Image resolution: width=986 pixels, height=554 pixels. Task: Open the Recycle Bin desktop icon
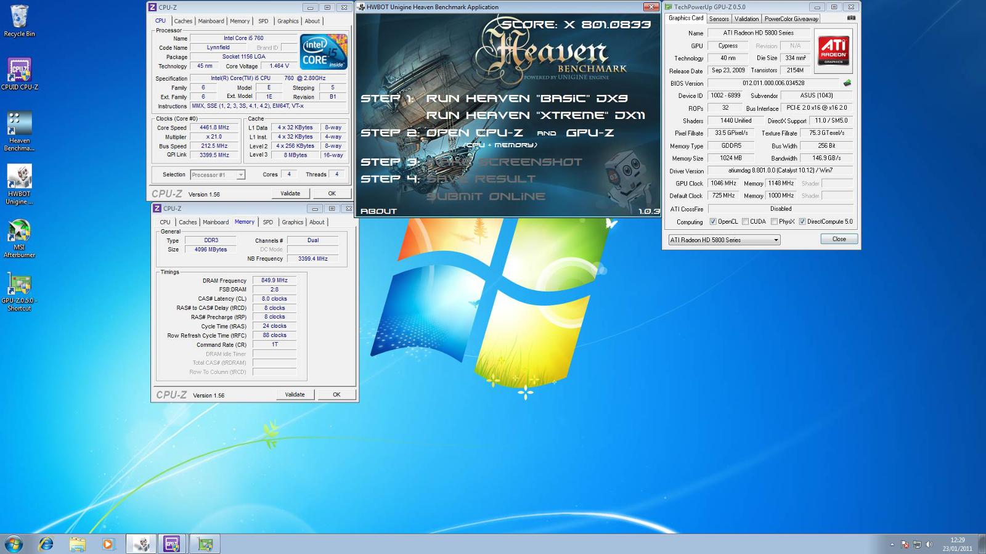(19, 20)
